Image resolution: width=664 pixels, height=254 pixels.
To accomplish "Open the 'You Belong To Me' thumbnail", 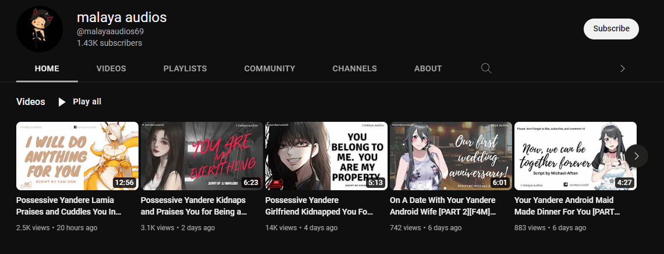I will pyautogui.click(x=326, y=156).
